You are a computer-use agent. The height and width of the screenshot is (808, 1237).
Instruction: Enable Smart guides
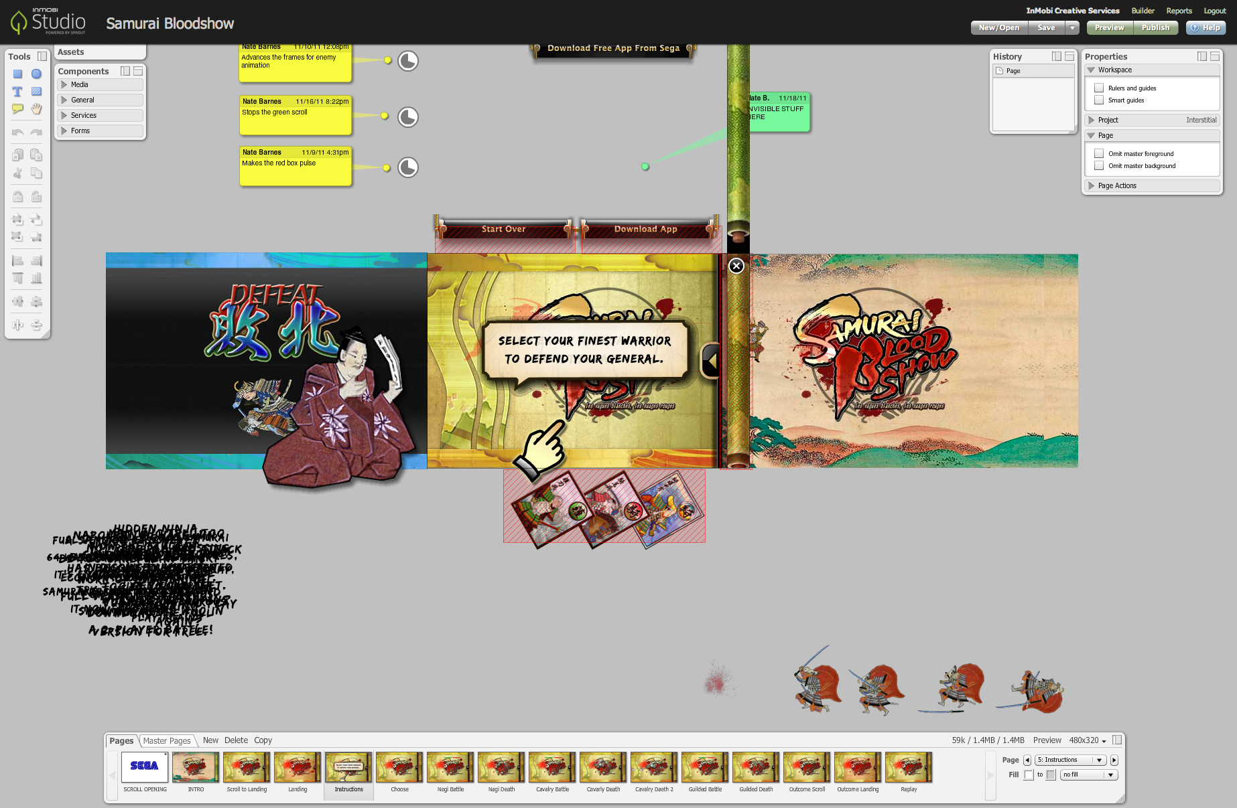click(1099, 100)
